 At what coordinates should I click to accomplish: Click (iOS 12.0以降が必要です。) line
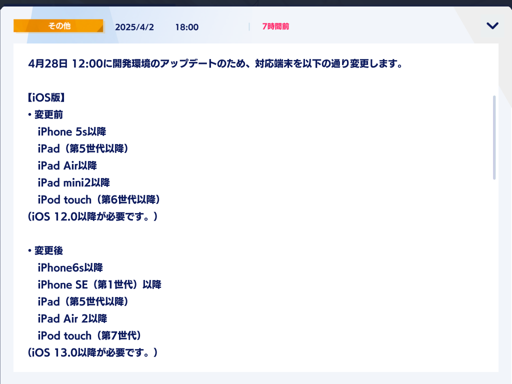(92, 216)
